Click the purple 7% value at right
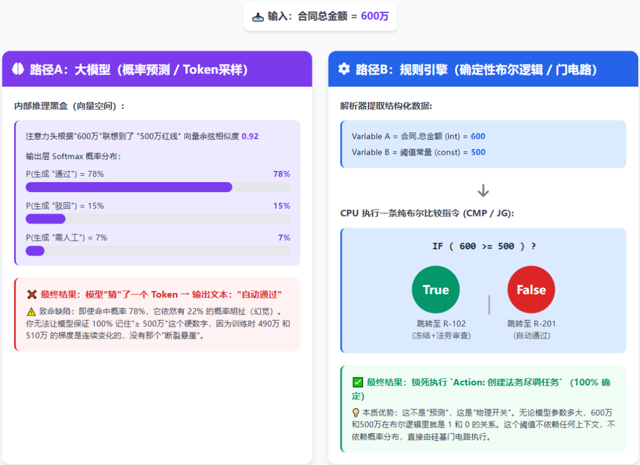 (x=284, y=238)
